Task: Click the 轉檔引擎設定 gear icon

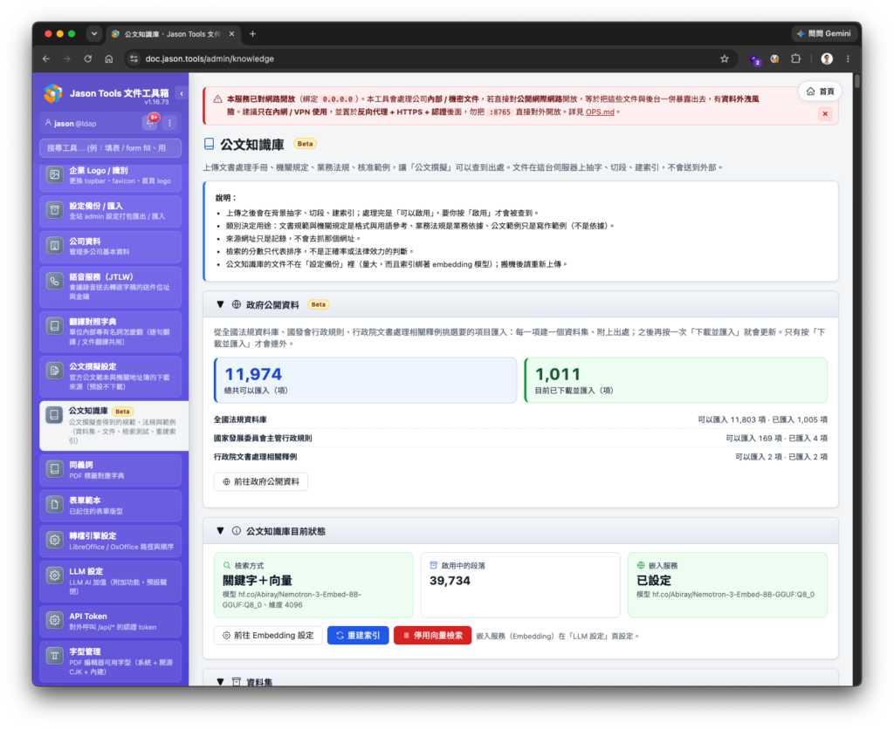Action: click(54, 540)
